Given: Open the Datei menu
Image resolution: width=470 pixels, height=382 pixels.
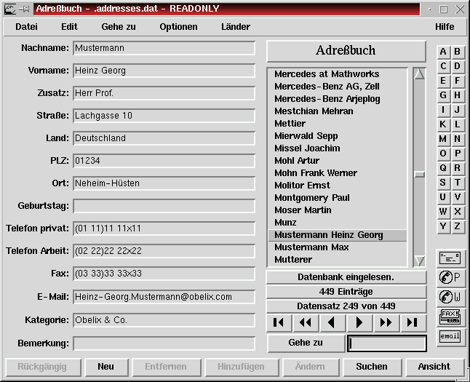Looking at the screenshot, I should 26,27.
